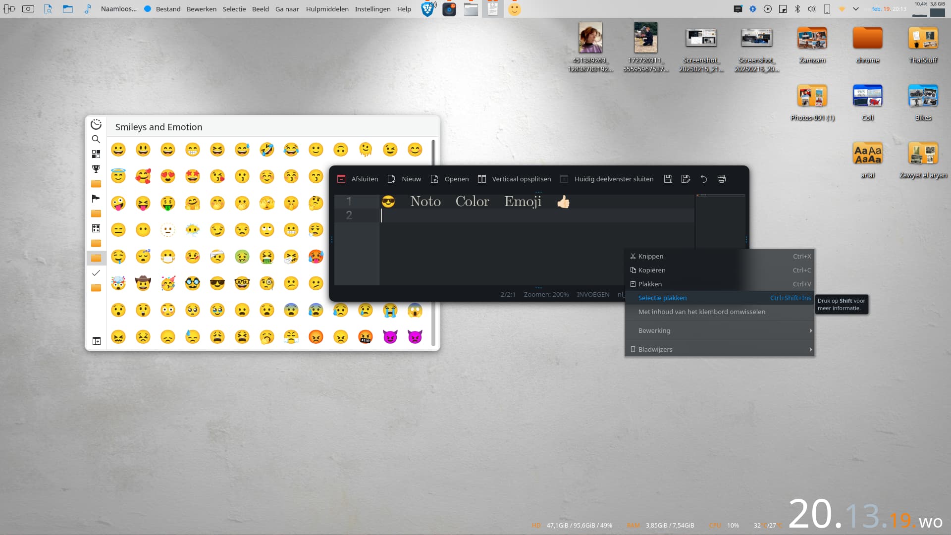Click line number 1 in editor gutter
Image resolution: width=951 pixels, height=535 pixels.
click(x=349, y=201)
